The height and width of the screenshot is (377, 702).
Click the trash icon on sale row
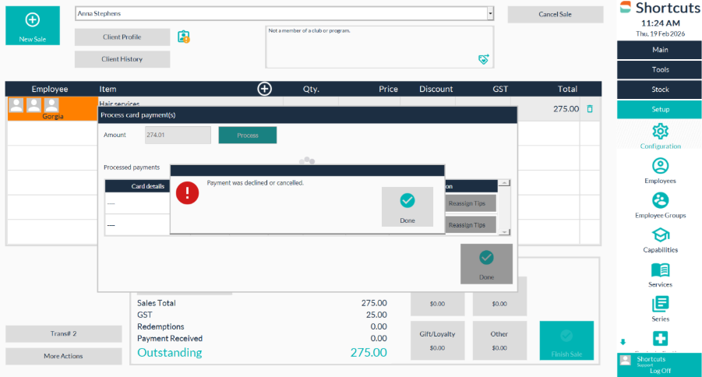tap(590, 109)
